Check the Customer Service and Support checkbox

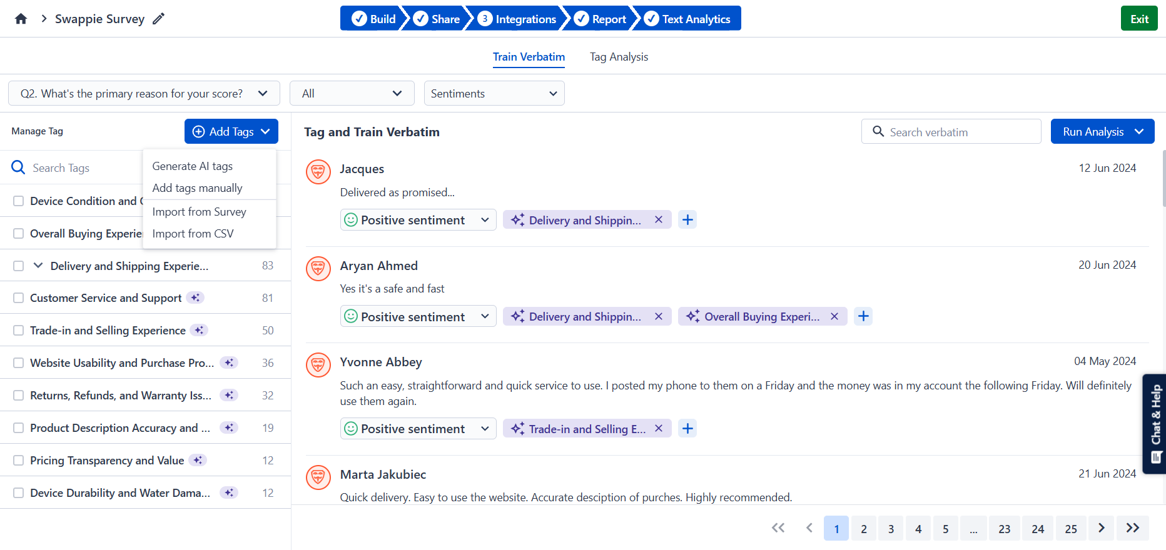[x=19, y=298]
